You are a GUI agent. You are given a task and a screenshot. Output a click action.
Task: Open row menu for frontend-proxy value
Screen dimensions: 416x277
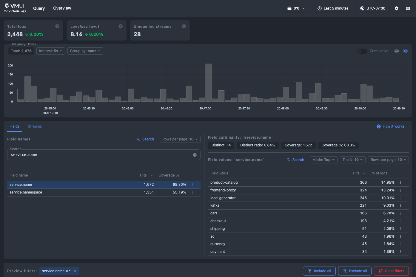(x=400, y=190)
